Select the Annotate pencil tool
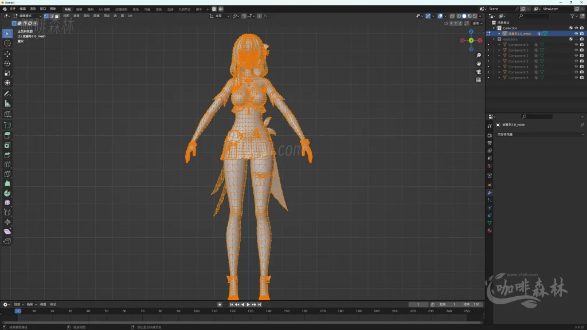This screenshot has height=330, width=587. tap(7, 94)
